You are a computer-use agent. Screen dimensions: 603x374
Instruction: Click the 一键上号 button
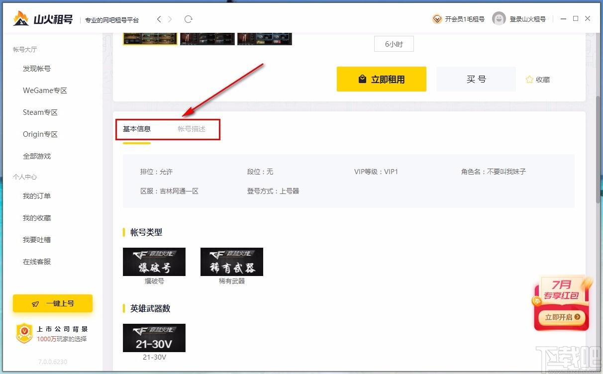click(x=53, y=303)
